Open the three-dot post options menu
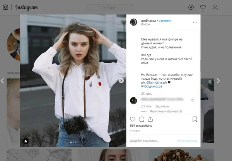Image resolution: width=232 pixels, height=161 pixels. (195, 22)
